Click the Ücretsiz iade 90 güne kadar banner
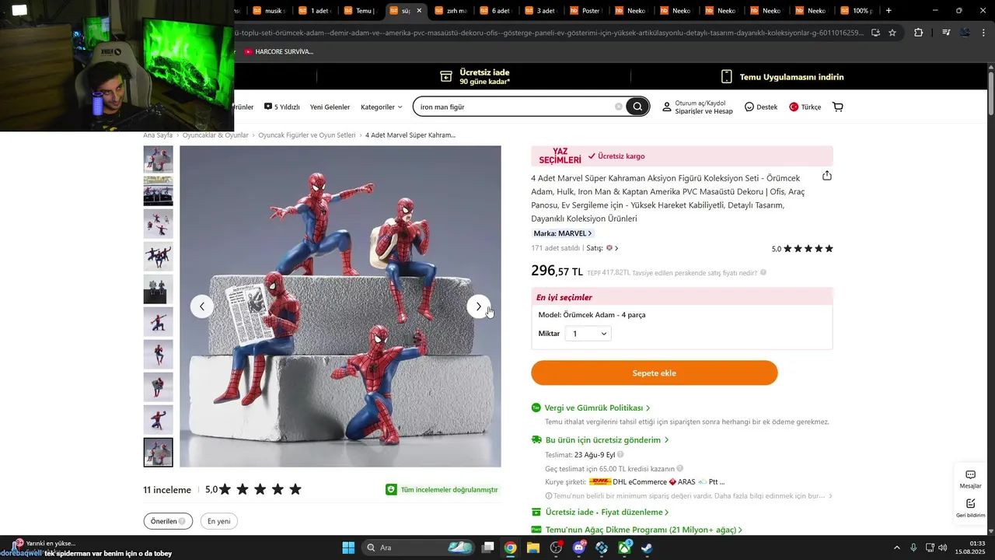995x560 pixels. tap(475, 76)
